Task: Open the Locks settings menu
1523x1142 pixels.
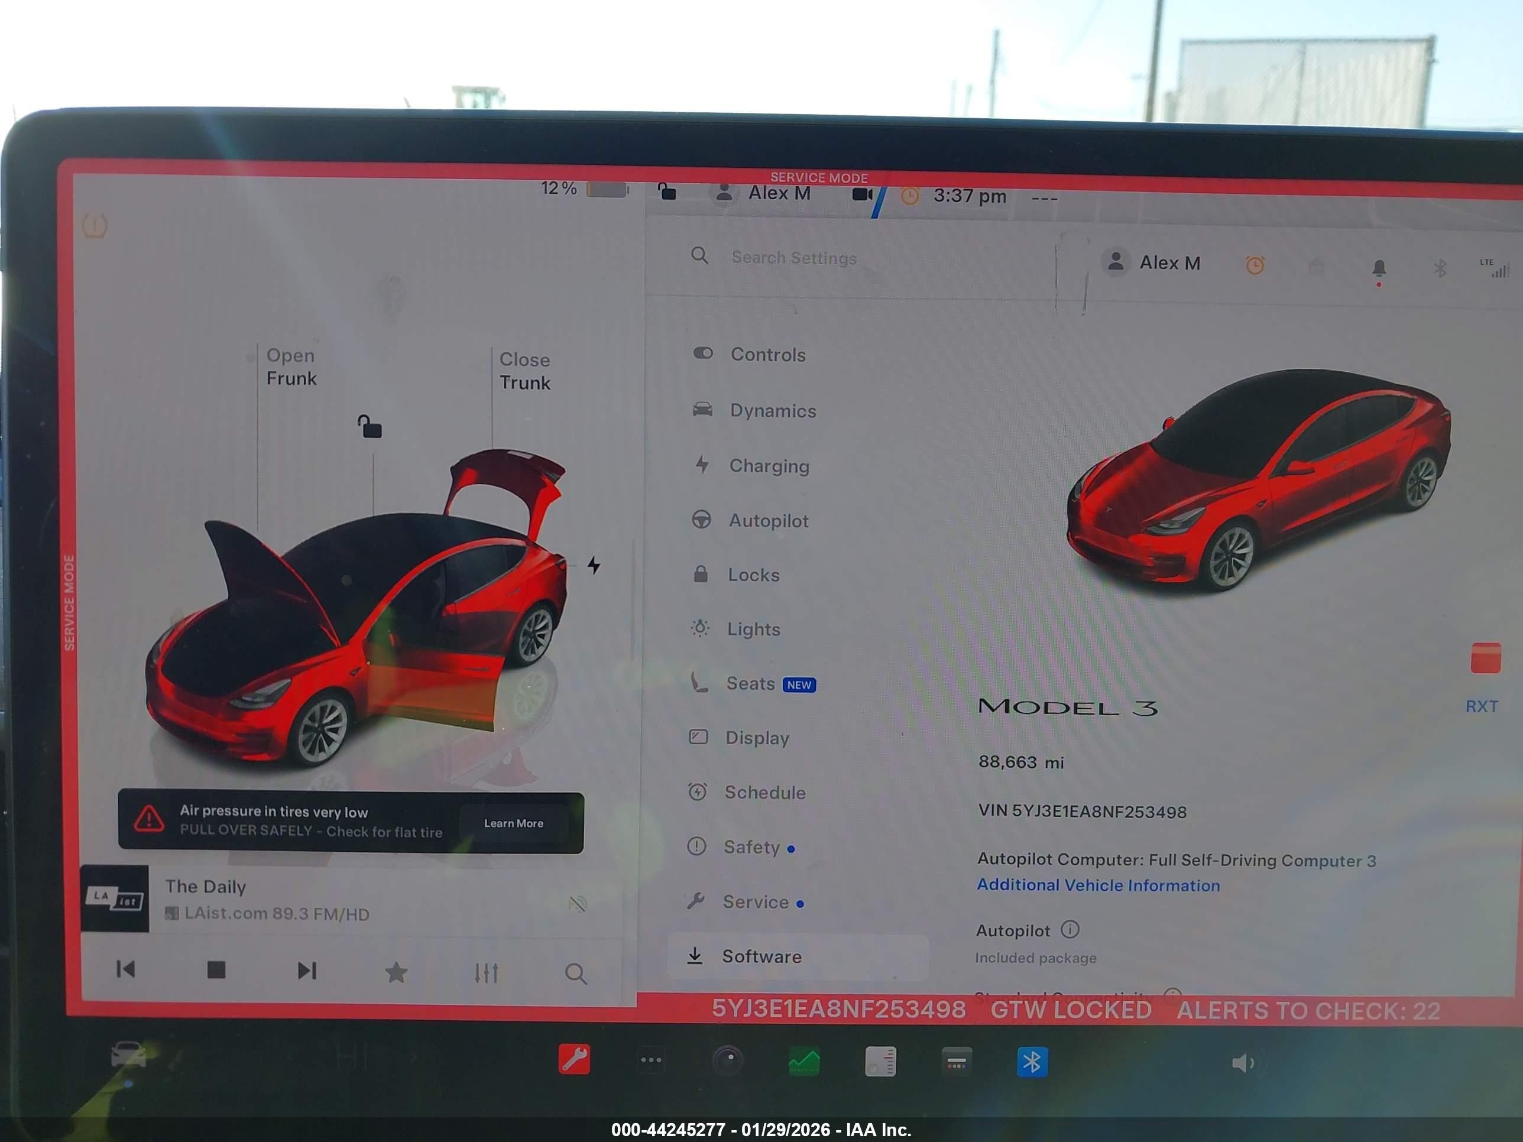Action: tap(737, 575)
